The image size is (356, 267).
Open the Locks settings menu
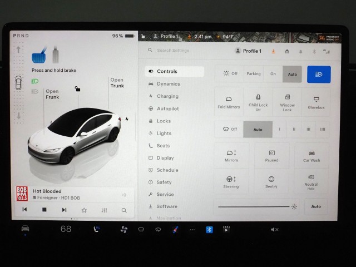click(164, 121)
